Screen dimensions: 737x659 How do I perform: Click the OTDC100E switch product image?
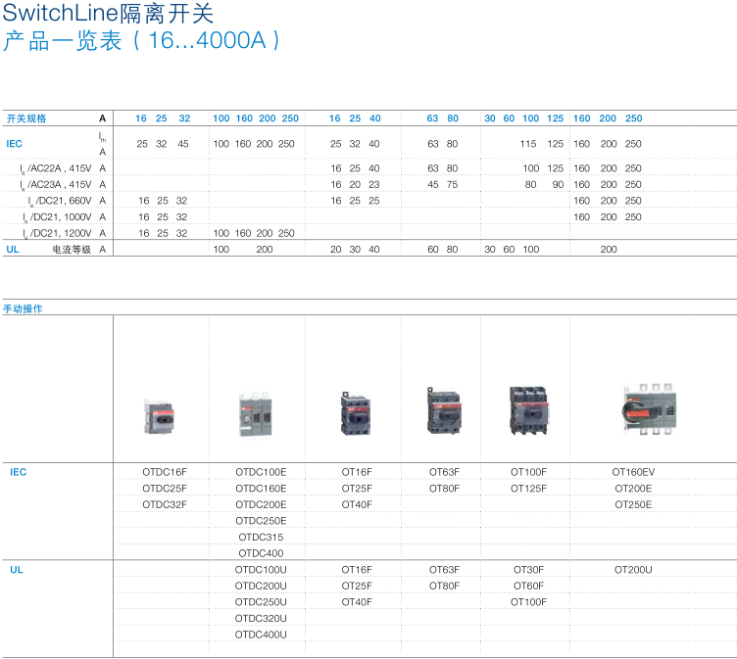pos(255,415)
